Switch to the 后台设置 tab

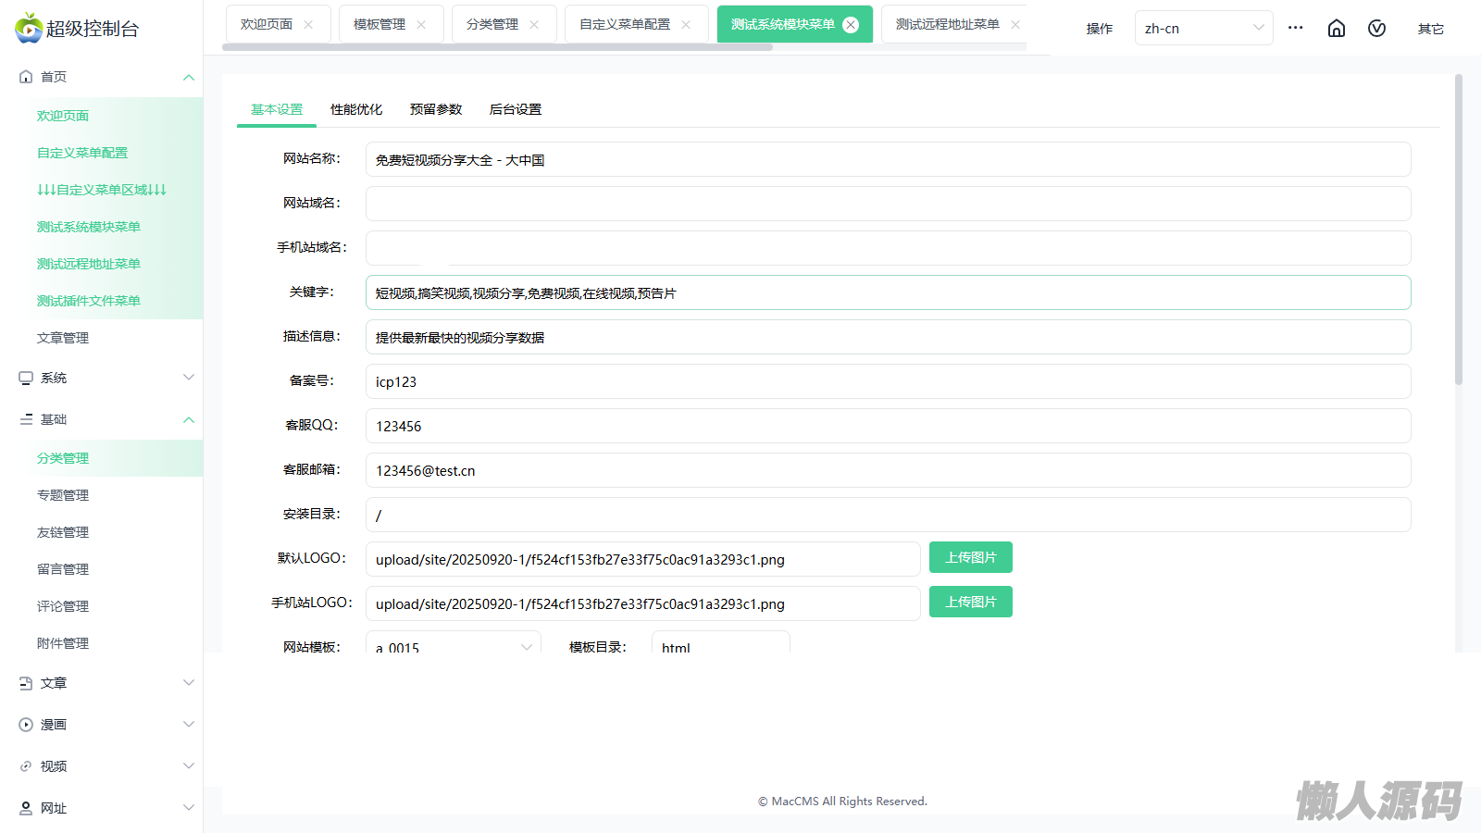[x=516, y=109]
